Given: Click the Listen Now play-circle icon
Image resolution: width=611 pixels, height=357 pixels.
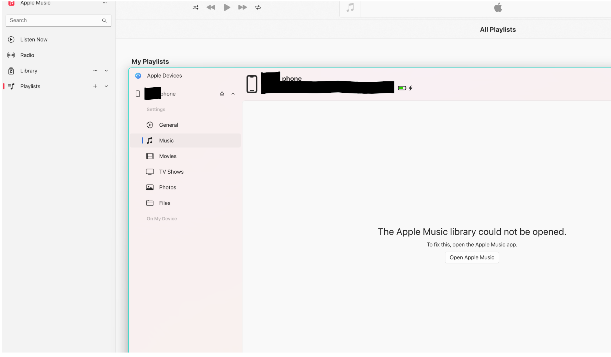Looking at the screenshot, I should point(11,39).
